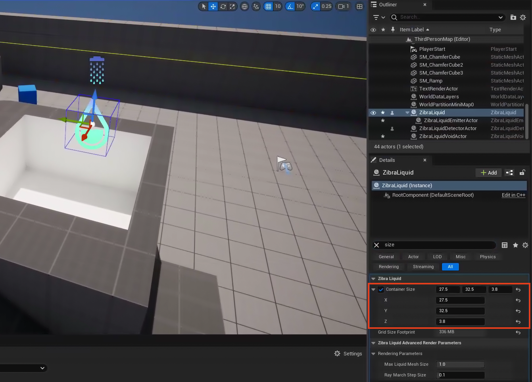Toggle visibility eye of ZibraLiquid row
The width and height of the screenshot is (532, 382).
(373, 113)
